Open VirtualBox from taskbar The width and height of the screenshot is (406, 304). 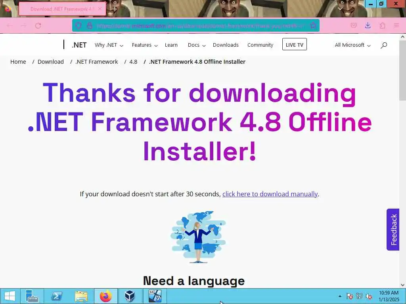coord(130,296)
